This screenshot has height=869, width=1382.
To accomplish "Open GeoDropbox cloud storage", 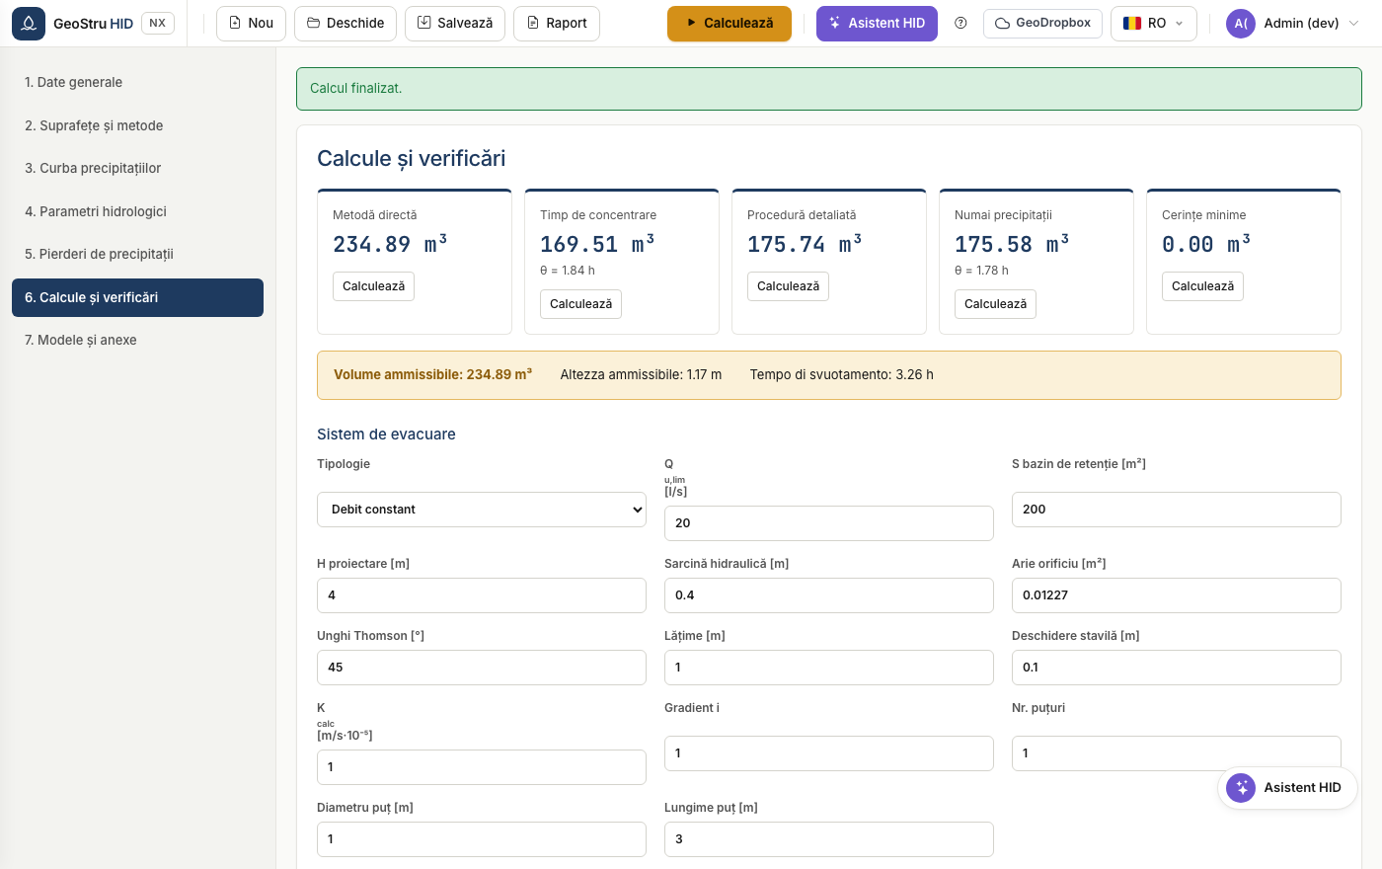I will tap(1042, 23).
